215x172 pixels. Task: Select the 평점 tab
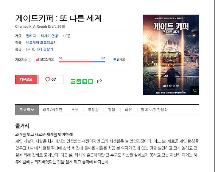(111, 110)
